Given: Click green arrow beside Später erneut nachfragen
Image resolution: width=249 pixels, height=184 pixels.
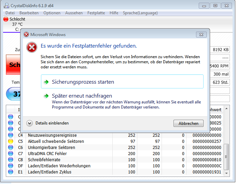Looking at the screenshot, I should point(46,96).
